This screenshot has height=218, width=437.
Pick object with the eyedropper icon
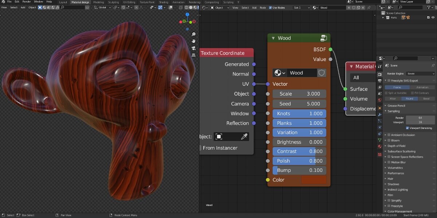click(244, 137)
